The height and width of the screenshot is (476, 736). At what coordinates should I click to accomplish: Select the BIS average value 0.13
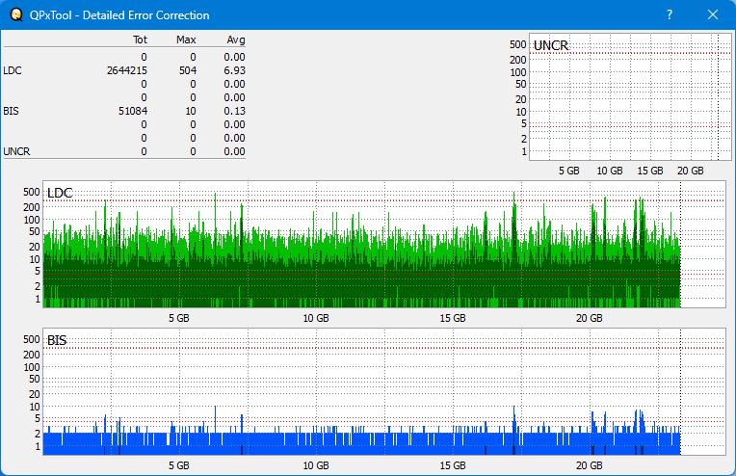coord(234,111)
